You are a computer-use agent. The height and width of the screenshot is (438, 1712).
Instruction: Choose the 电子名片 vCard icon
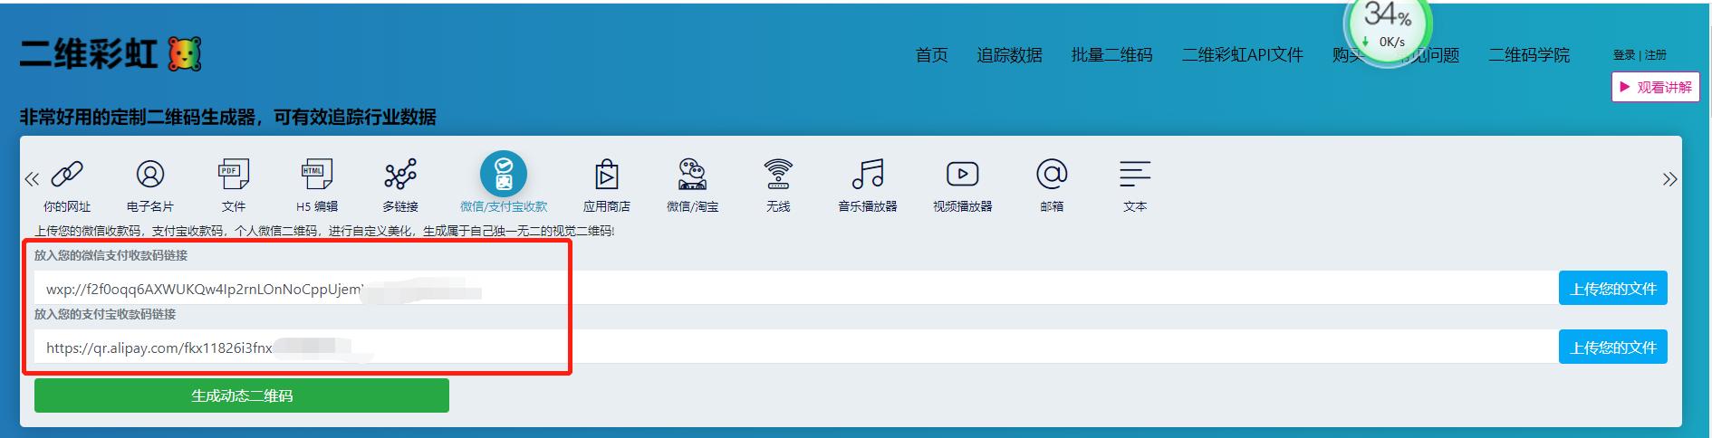[x=149, y=175]
